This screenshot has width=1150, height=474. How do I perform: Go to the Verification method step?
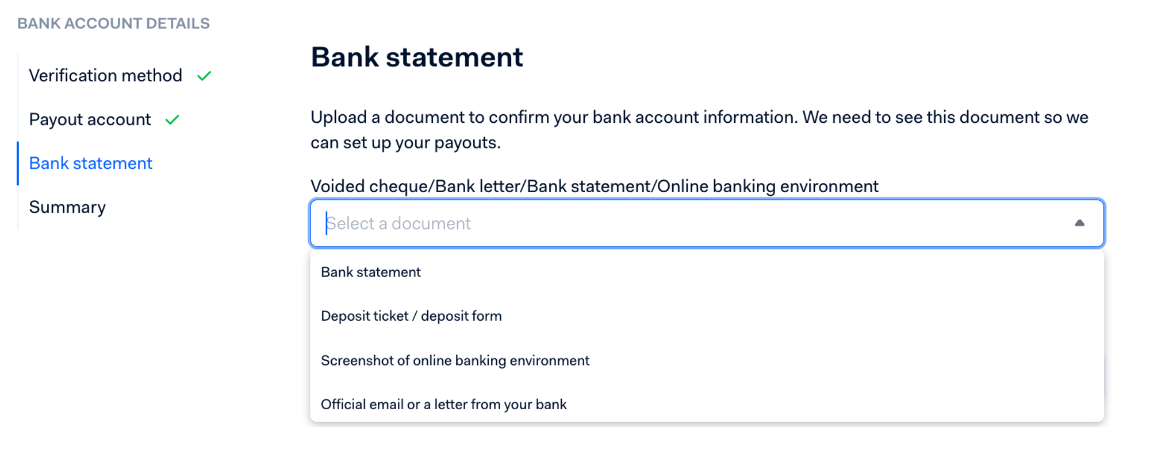(105, 76)
